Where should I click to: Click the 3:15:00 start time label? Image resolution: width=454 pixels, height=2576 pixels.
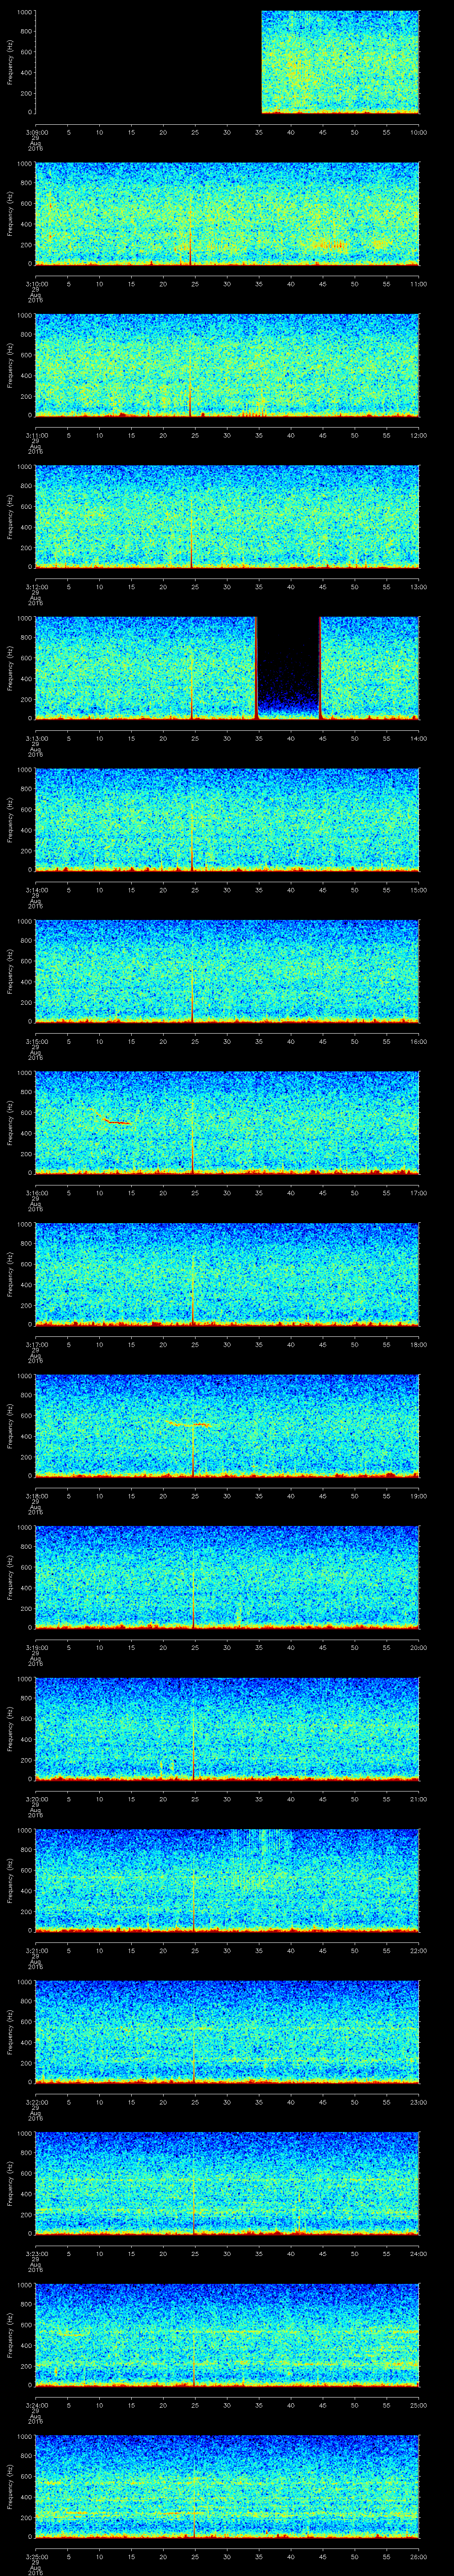pyautogui.click(x=36, y=1041)
